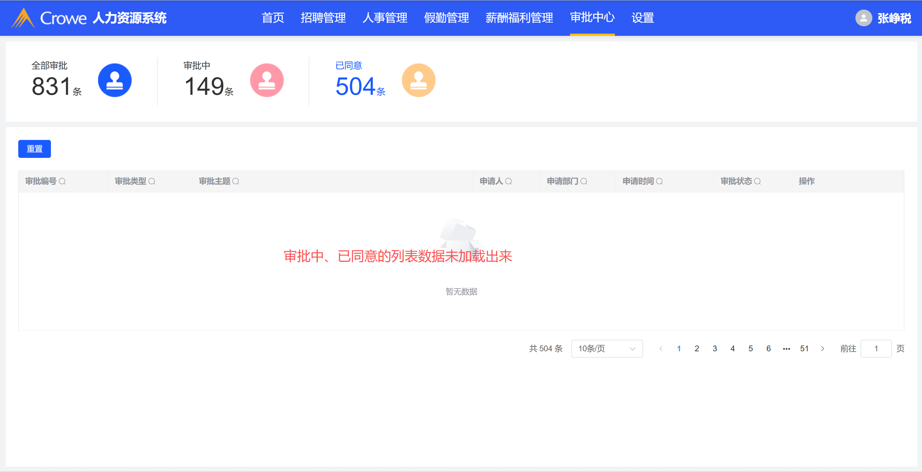Click search icon beside 审批状态 column
Viewport: 922px width, 472px height.
758,182
